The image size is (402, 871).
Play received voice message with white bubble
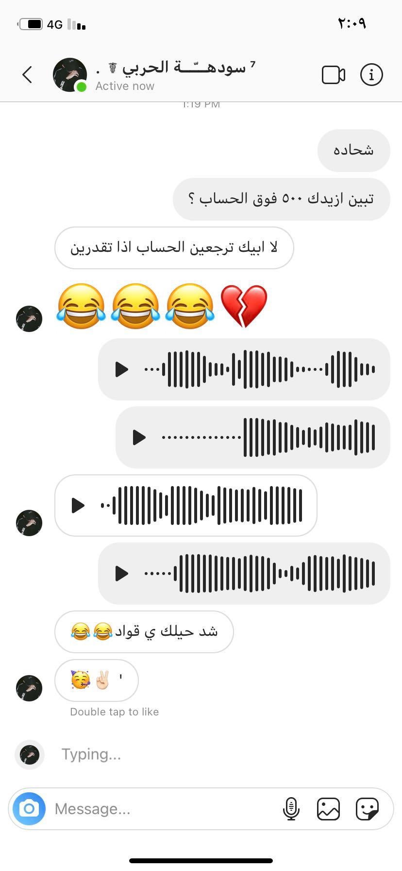(78, 505)
